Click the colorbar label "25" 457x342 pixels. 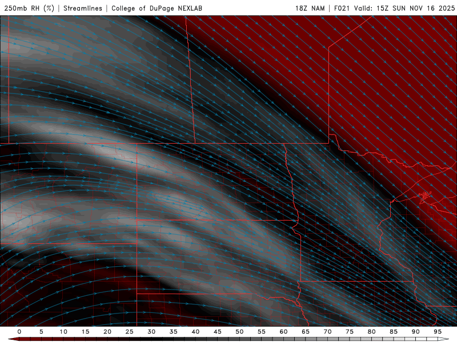tap(130, 332)
